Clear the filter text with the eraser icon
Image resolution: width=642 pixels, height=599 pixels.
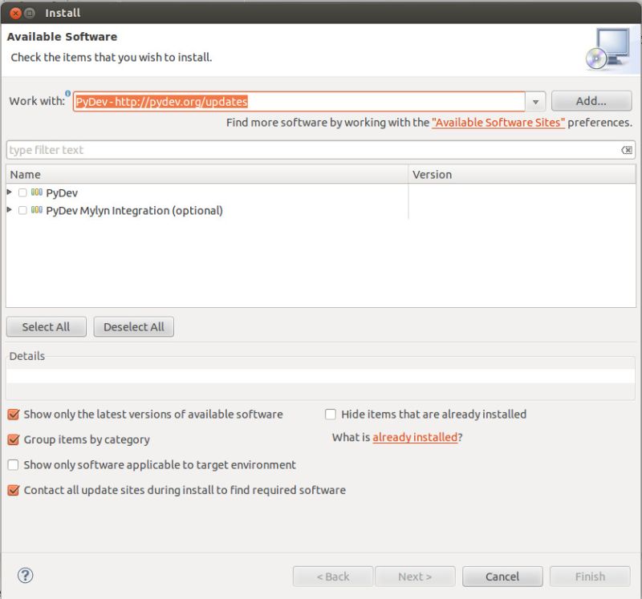point(627,150)
